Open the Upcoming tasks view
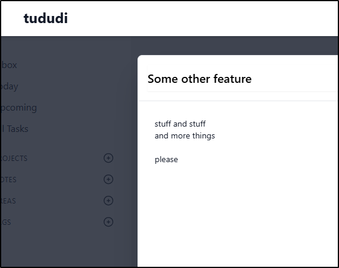The height and width of the screenshot is (268, 339). [19, 108]
